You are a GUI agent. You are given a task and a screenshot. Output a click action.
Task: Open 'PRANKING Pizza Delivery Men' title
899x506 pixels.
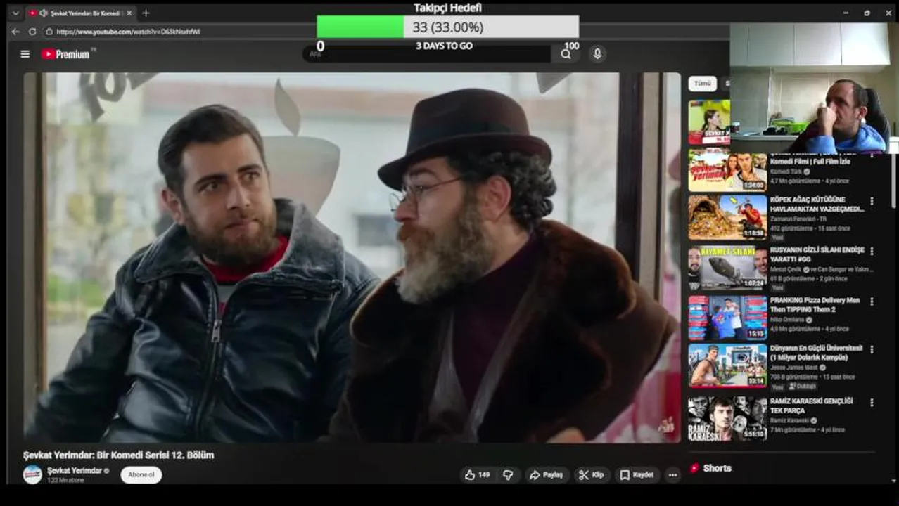coord(815,304)
